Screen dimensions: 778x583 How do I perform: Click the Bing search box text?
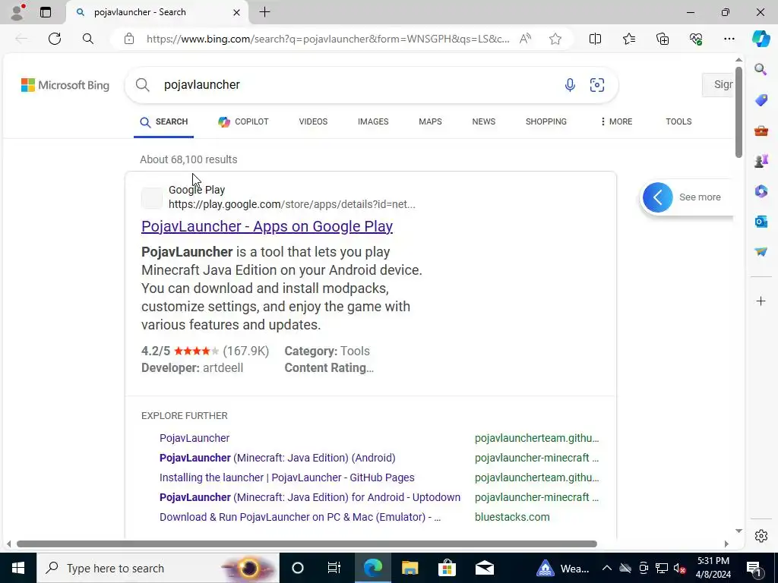click(202, 85)
